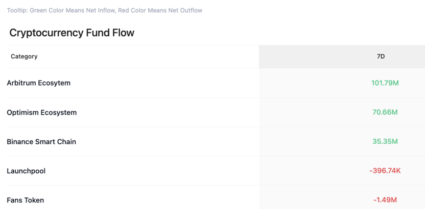Open the Launchpool category

[26, 171]
